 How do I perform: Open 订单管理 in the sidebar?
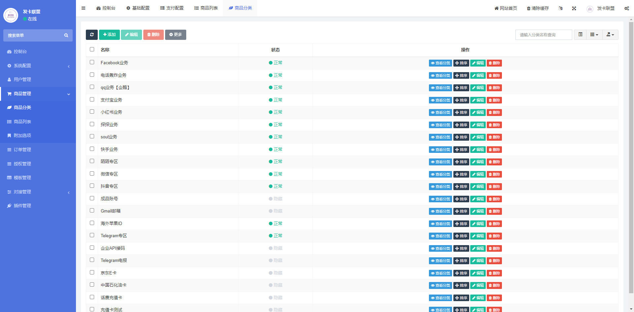tap(38, 150)
